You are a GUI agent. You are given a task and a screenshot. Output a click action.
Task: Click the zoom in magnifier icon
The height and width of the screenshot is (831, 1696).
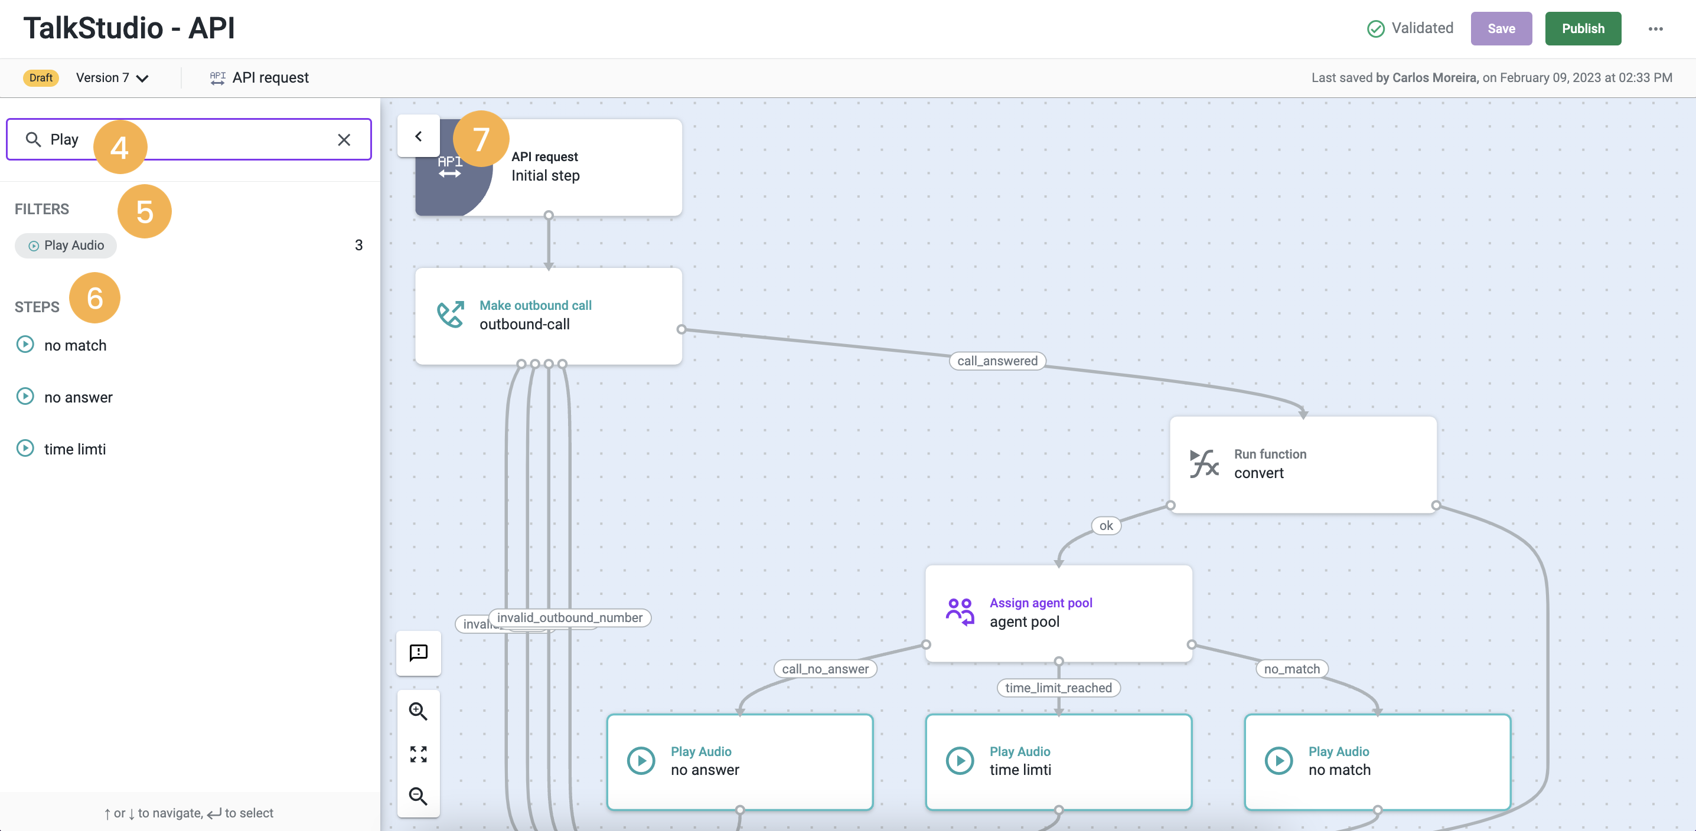click(418, 711)
